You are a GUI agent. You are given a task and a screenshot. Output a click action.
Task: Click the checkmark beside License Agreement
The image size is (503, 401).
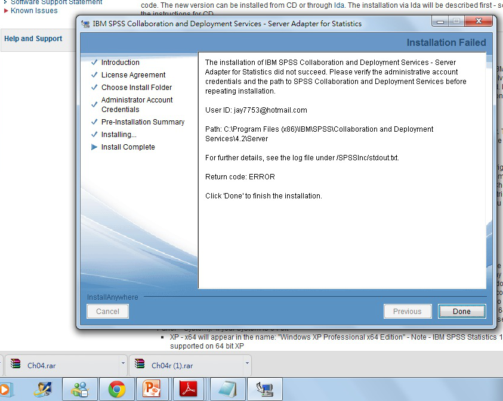(x=94, y=74)
